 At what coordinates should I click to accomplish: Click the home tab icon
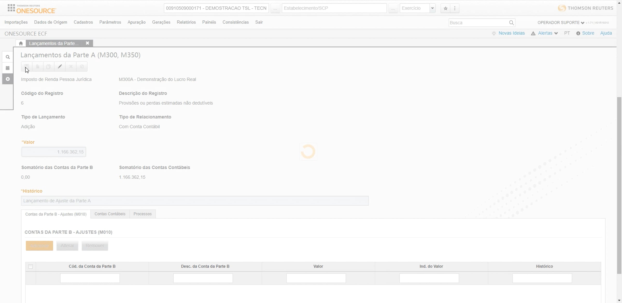click(x=21, y=43)
